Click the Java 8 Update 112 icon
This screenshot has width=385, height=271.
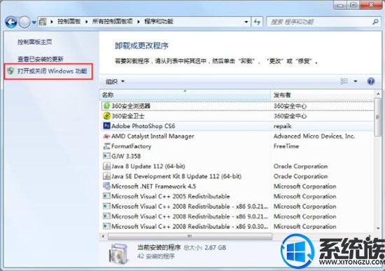(106, 167)
